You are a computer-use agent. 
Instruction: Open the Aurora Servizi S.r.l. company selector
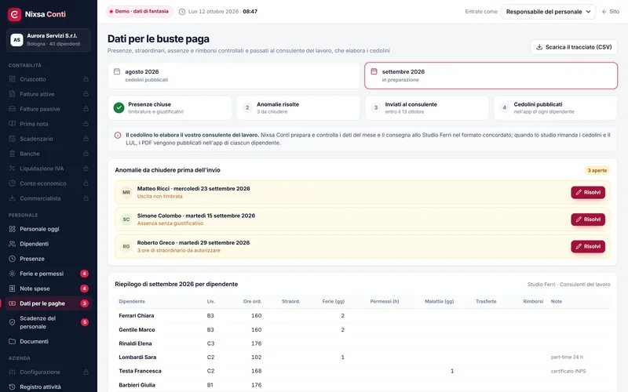point(49,40)
